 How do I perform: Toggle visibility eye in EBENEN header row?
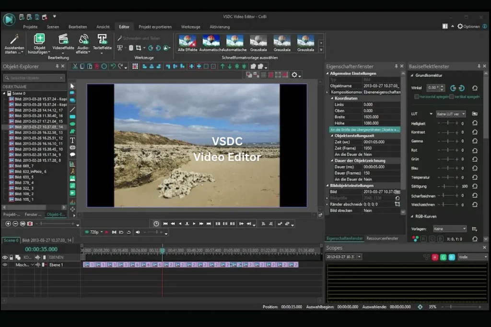(x=5, y=258)
